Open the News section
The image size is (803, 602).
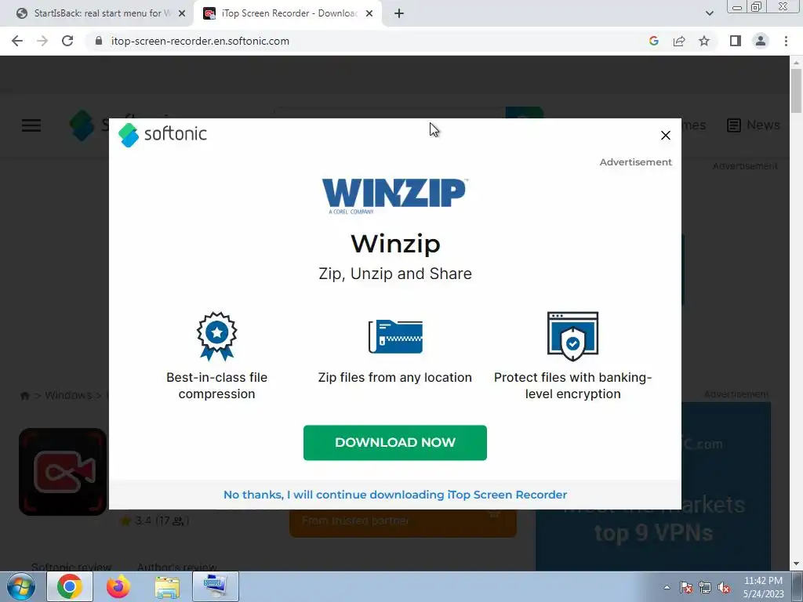754,125
